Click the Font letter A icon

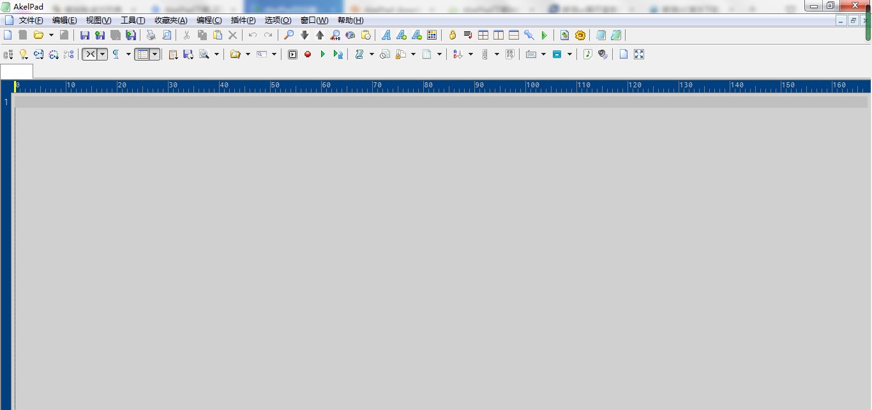[386, 35]
